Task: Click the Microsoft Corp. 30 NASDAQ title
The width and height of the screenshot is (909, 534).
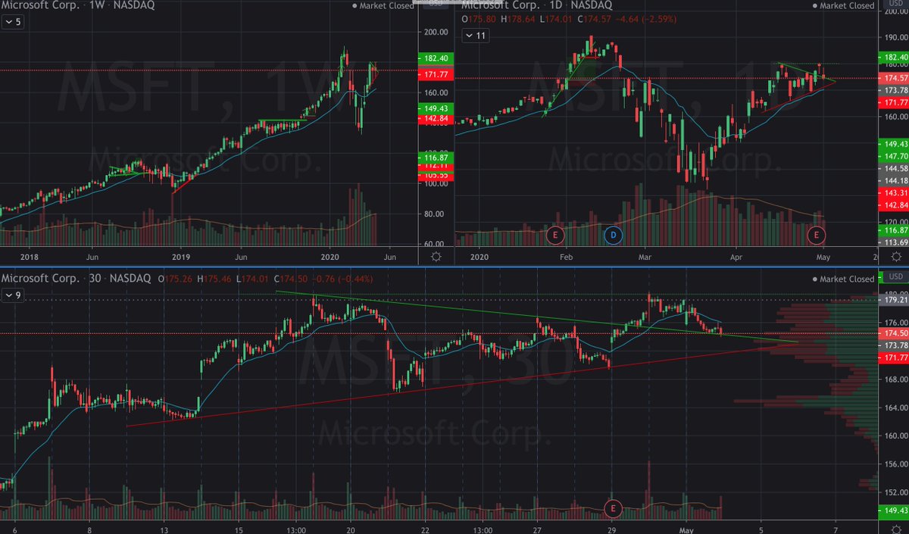Action: [76, 279]
